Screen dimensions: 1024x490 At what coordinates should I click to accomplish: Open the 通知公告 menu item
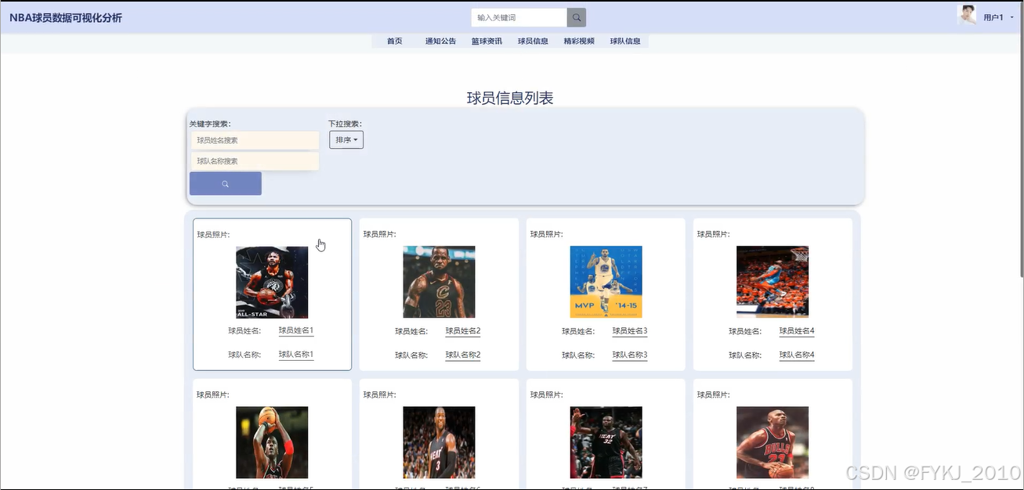(440, 41)
